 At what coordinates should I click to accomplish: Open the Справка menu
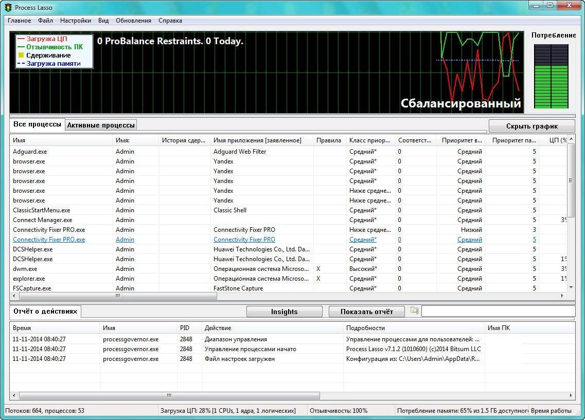(x=170, y=21)
